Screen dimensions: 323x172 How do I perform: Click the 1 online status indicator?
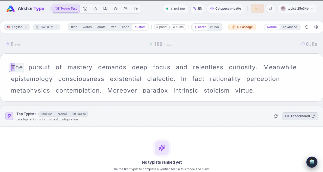[175, 9]
